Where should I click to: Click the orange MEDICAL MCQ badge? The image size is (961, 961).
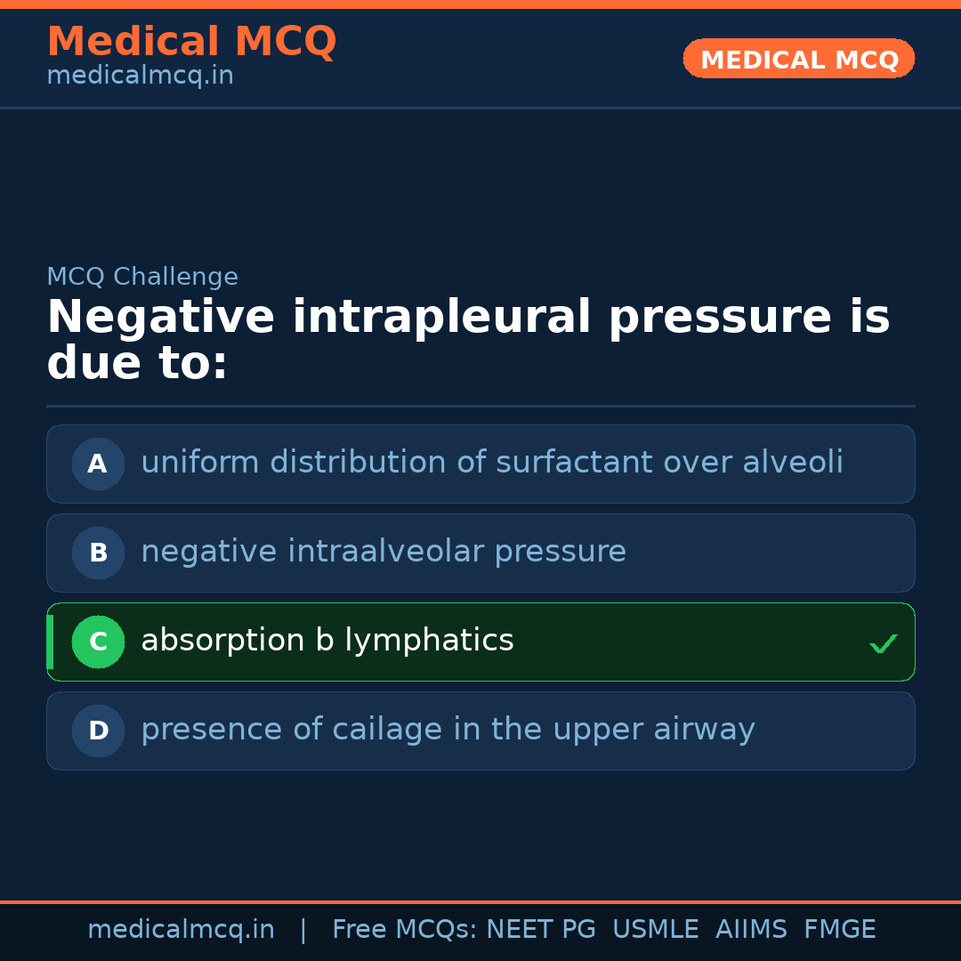pos(798,60)
